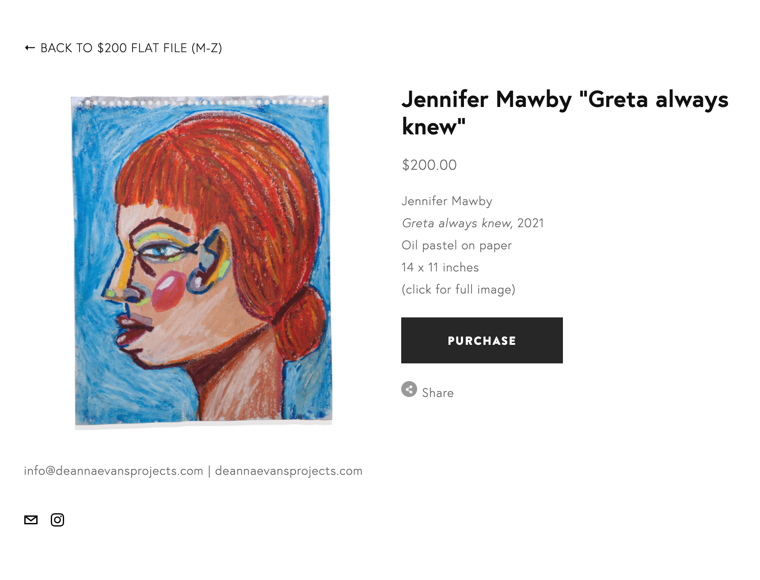Open the Greta portrait full image
The height and width of the screenshot is (580, 760).
(203, 261)
